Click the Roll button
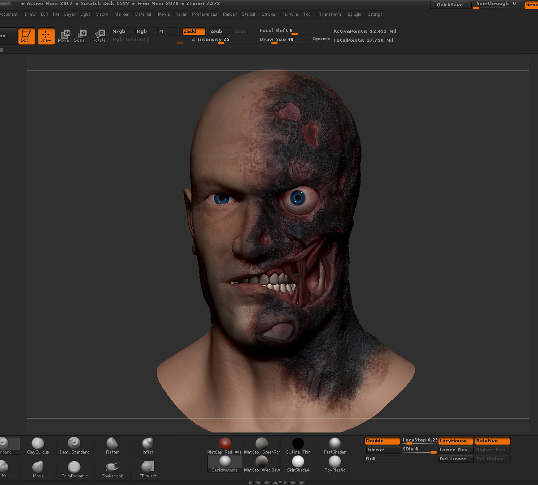The image size is (538, 485). click(x=382, y=459)
